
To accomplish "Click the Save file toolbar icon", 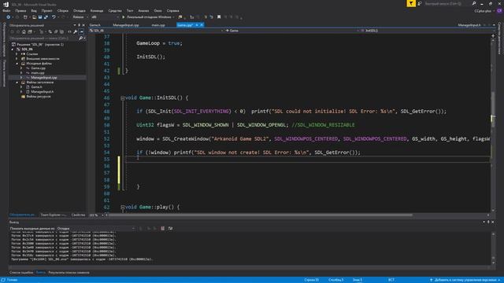I will 40,17.
